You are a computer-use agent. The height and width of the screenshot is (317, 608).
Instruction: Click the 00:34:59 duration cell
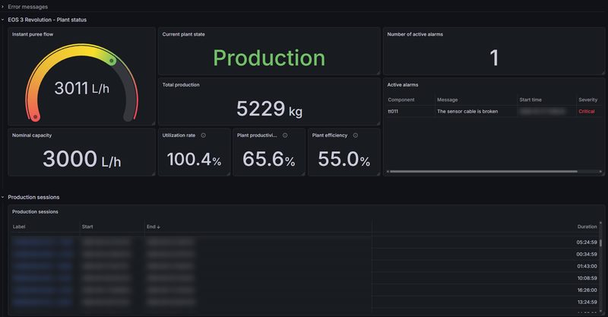[x=587, y=254]
